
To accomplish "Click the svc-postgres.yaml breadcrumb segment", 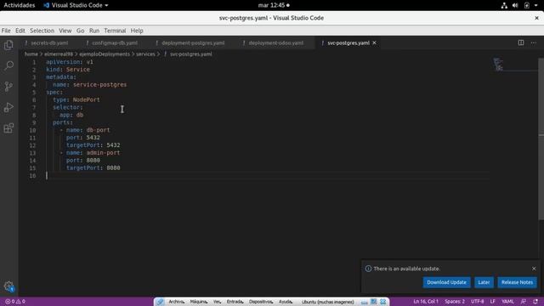I will [x=190, y=54].
